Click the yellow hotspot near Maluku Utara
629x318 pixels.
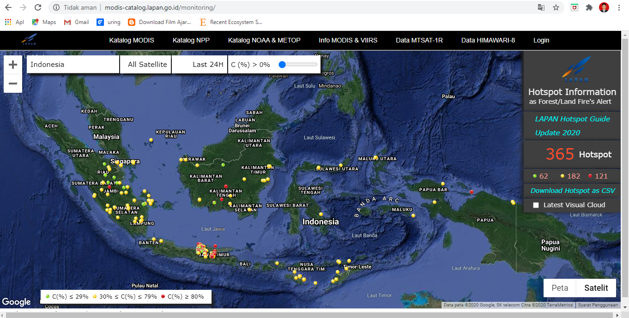coord(376,157)
